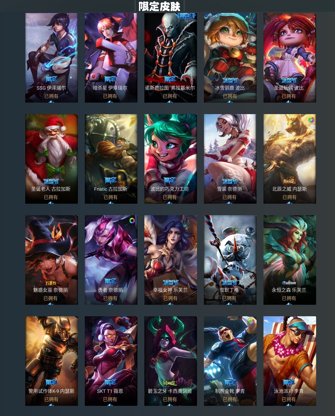Click MSI badge on 永恒之森 乐芙兰
Viewport: 335px width, 416px height.
point(289,283)
